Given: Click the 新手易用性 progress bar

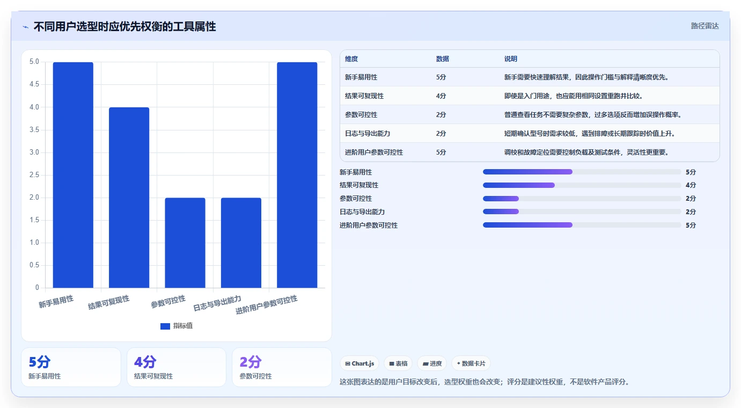Looking at the screenshot, I should click(582, 172).
